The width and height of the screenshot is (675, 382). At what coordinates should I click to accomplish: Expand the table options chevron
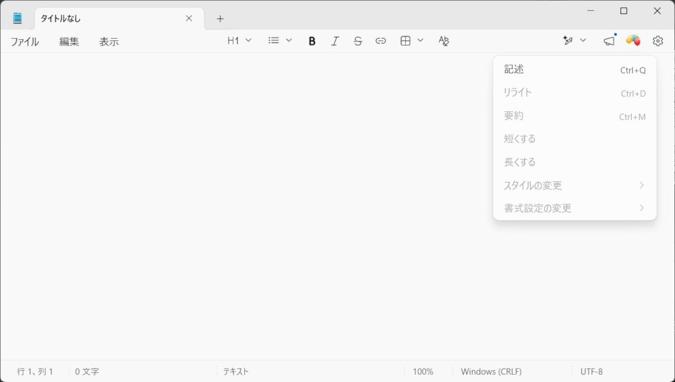click(x=420, y=40)
